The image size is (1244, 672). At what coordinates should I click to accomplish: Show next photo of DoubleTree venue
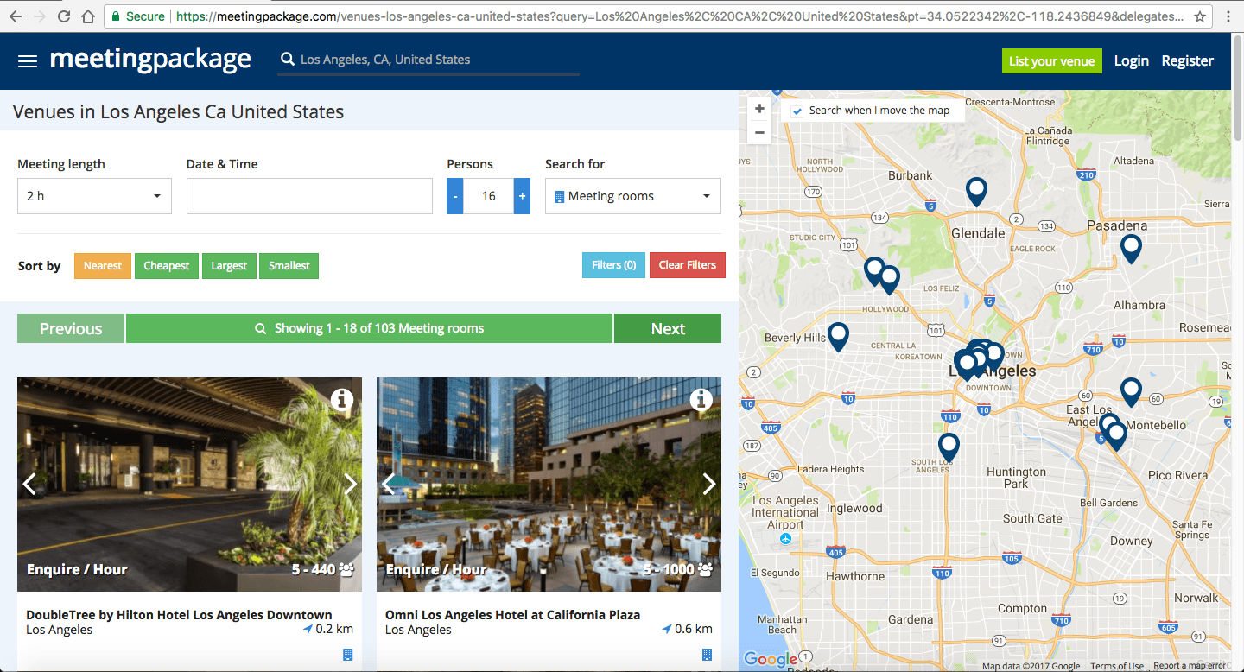click(350, 484)
